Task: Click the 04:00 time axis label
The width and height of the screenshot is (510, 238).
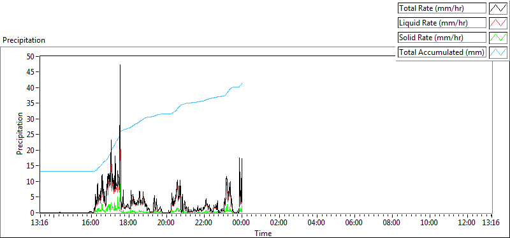Action: (x=317, y=223)
